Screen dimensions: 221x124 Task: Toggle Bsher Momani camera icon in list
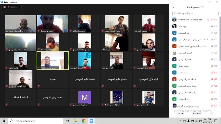tap(216, 20)
